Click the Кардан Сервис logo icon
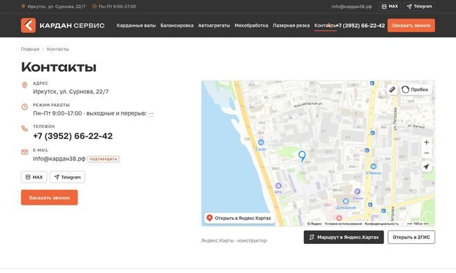 pyautogui.click(x=28, y=26)
